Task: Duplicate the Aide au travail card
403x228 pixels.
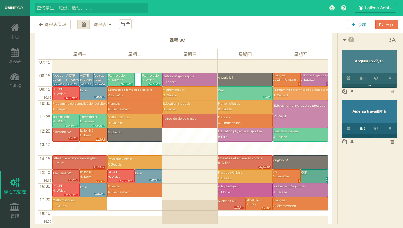Action: pyautogui.click(x=344, y=142)
